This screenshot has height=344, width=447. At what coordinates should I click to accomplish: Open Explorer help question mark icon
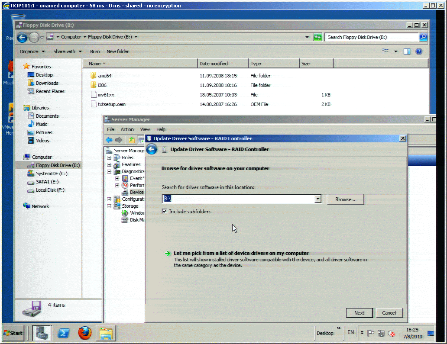pyautogui.click(x=419, y=51)
